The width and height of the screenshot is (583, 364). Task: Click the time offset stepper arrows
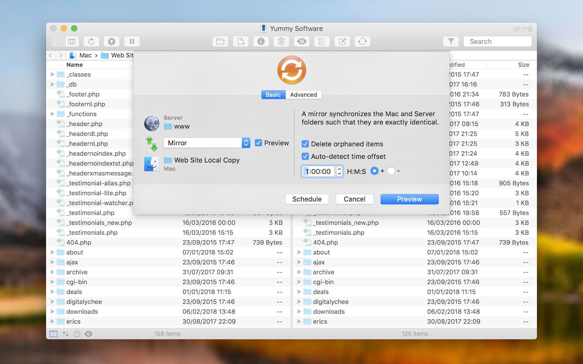pyautogui.click(x=339, y=171)
